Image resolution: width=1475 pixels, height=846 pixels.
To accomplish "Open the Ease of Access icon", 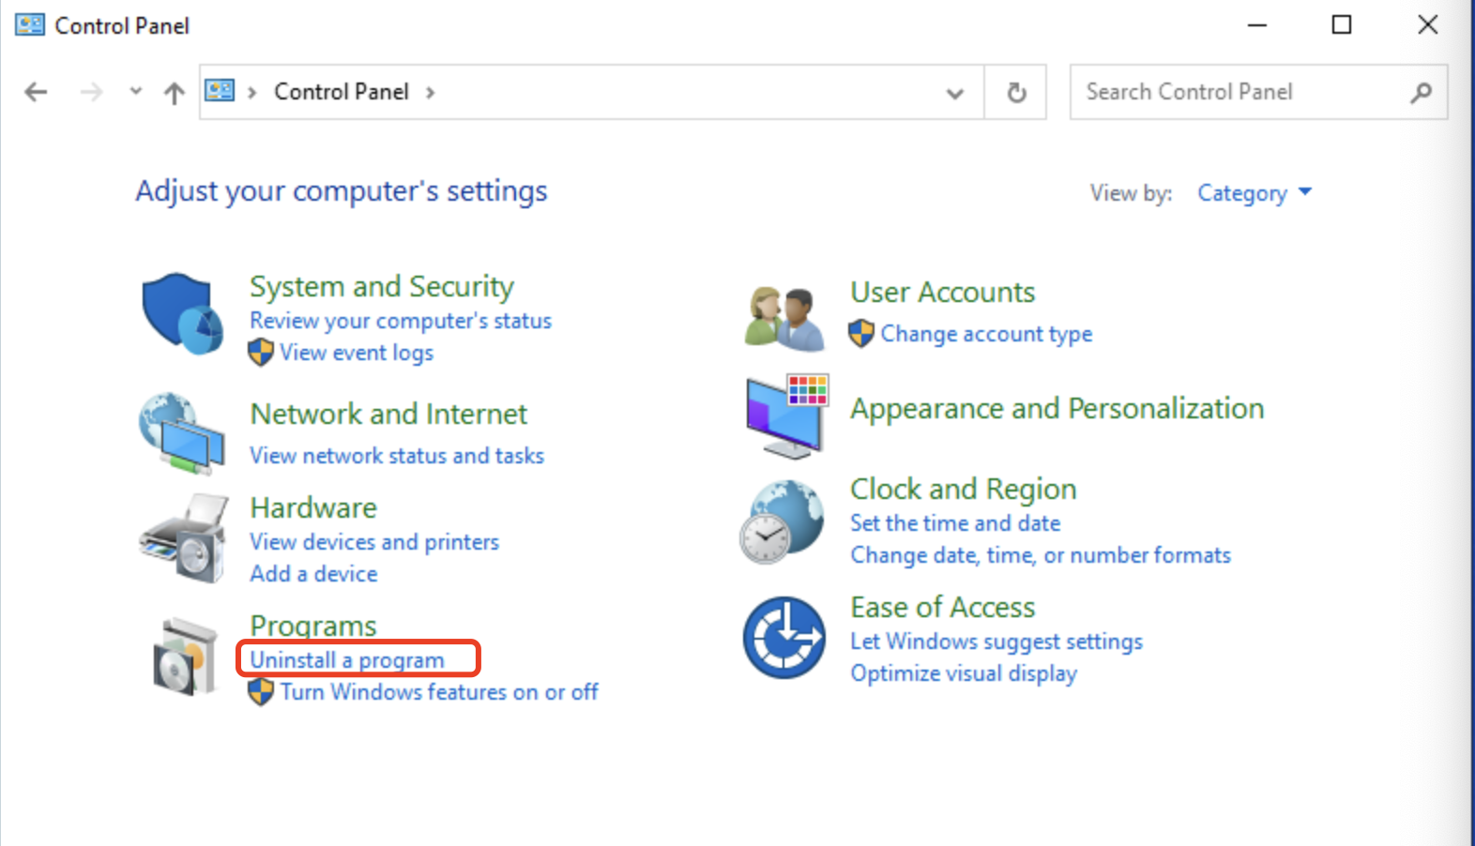I will tap(784, 638).
